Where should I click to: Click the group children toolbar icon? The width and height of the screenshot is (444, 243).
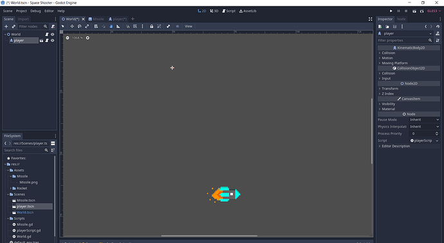point(159,26)
